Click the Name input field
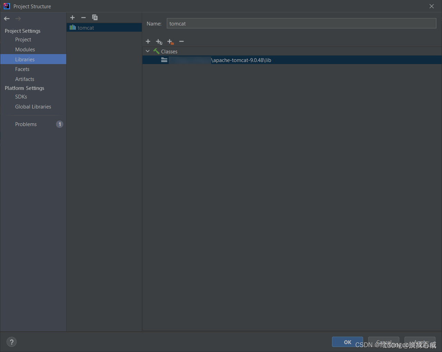This screenshot has width=442, height=352. (302, 23)
